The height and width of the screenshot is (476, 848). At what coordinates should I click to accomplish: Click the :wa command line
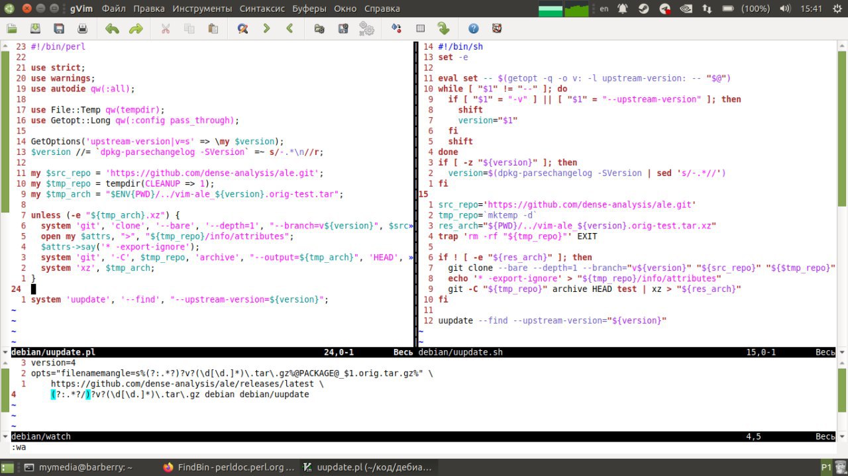[424, 447]
